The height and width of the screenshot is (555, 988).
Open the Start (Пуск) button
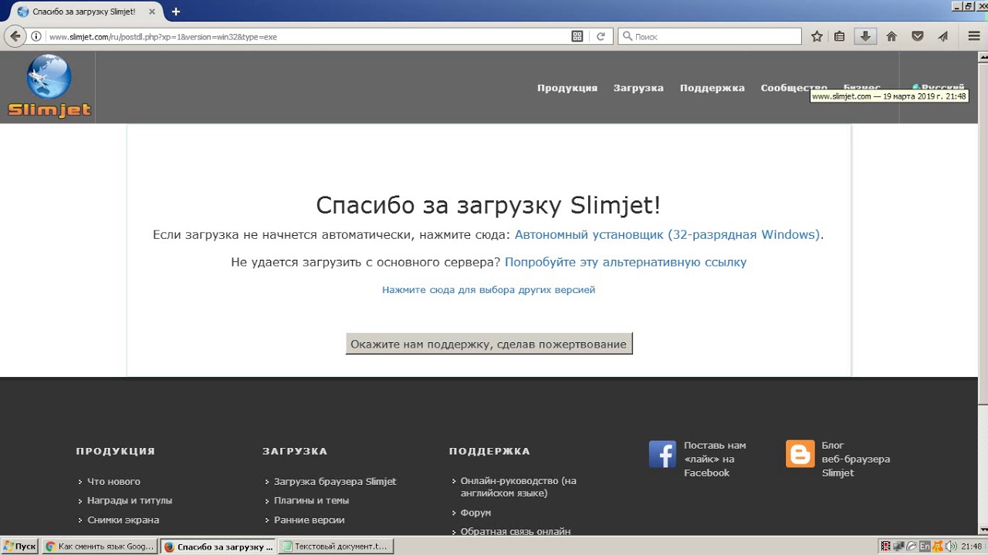pos(19,547)
